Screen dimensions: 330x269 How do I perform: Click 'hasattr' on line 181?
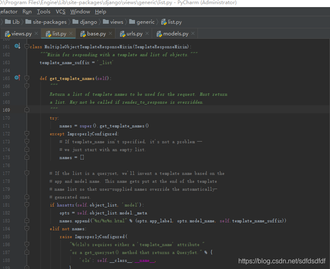pos(65,205)
